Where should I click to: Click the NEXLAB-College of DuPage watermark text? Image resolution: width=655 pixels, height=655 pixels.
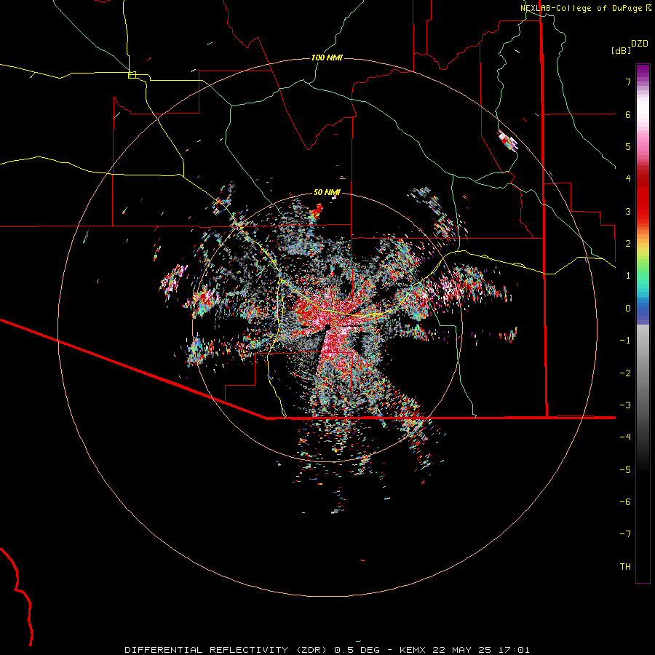[585, 8]
